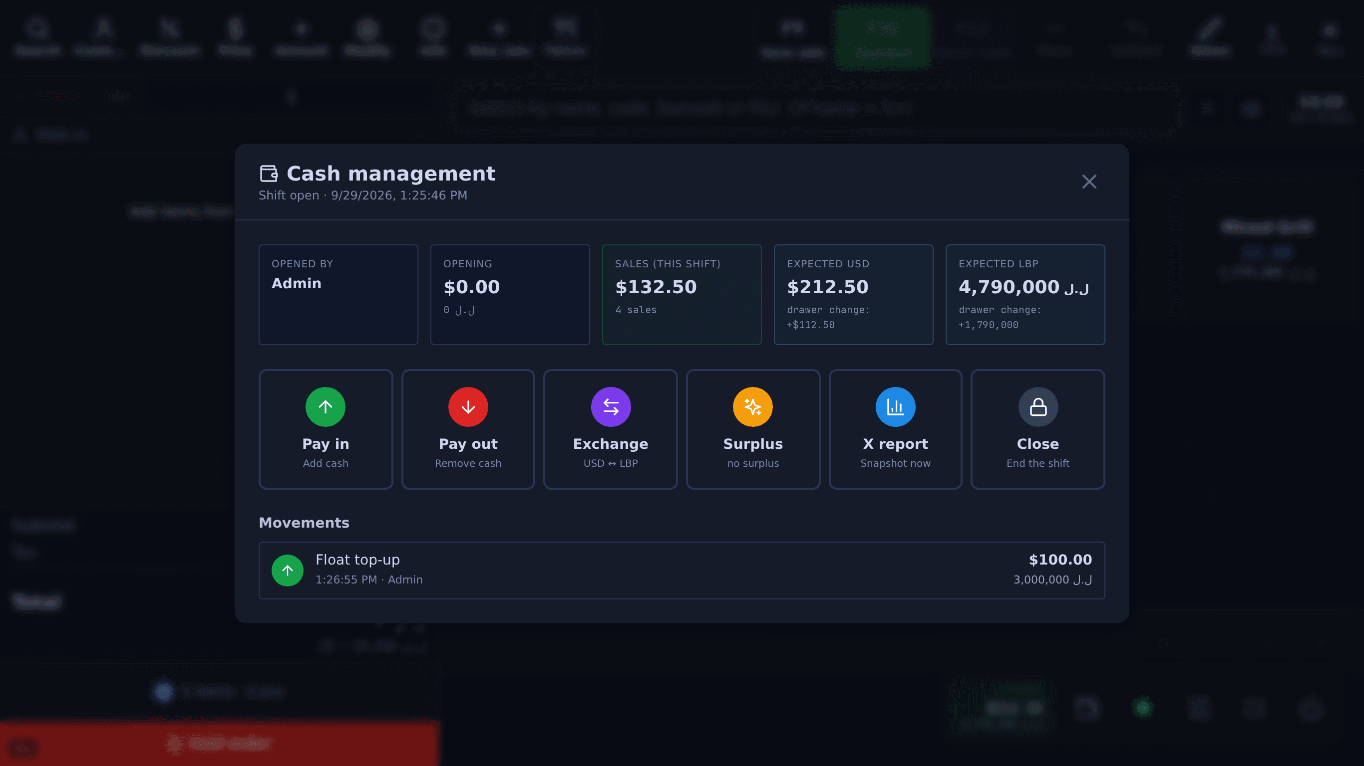Select the Opened By Admin card
The height and width of the screenshot is (766, 1364).
click(338, 294)
